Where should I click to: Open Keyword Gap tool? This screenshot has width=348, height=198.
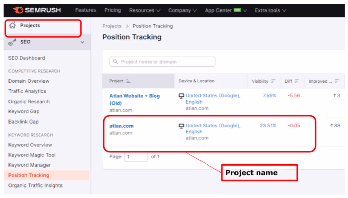[24, 111]
